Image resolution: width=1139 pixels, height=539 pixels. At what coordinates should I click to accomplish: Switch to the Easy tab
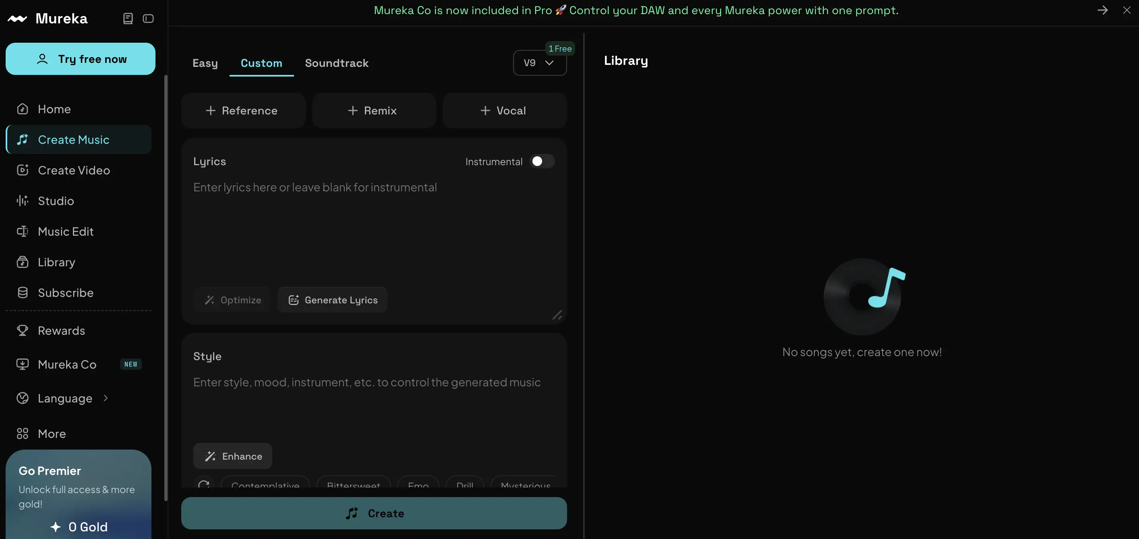(x=205, y=63)
